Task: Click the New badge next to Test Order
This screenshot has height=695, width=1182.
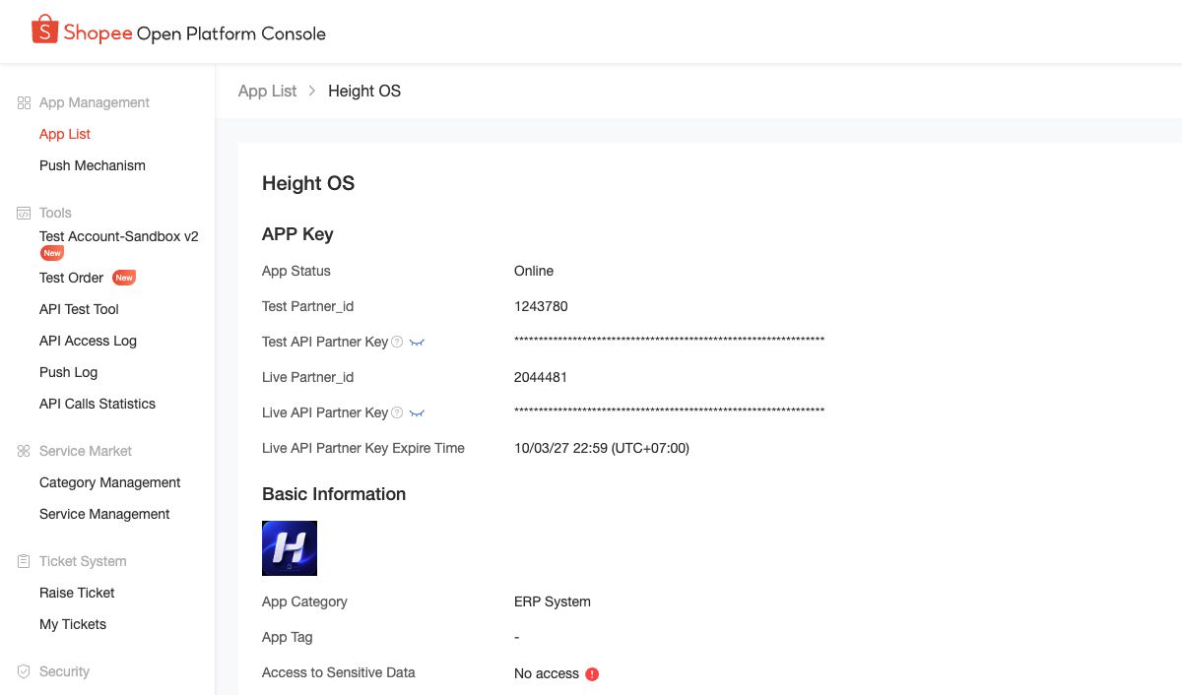Action: tap(124, 278)
